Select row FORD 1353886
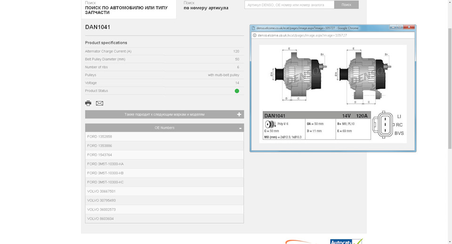This screenshot has width=452, height=244. click(x=164, y=146)
